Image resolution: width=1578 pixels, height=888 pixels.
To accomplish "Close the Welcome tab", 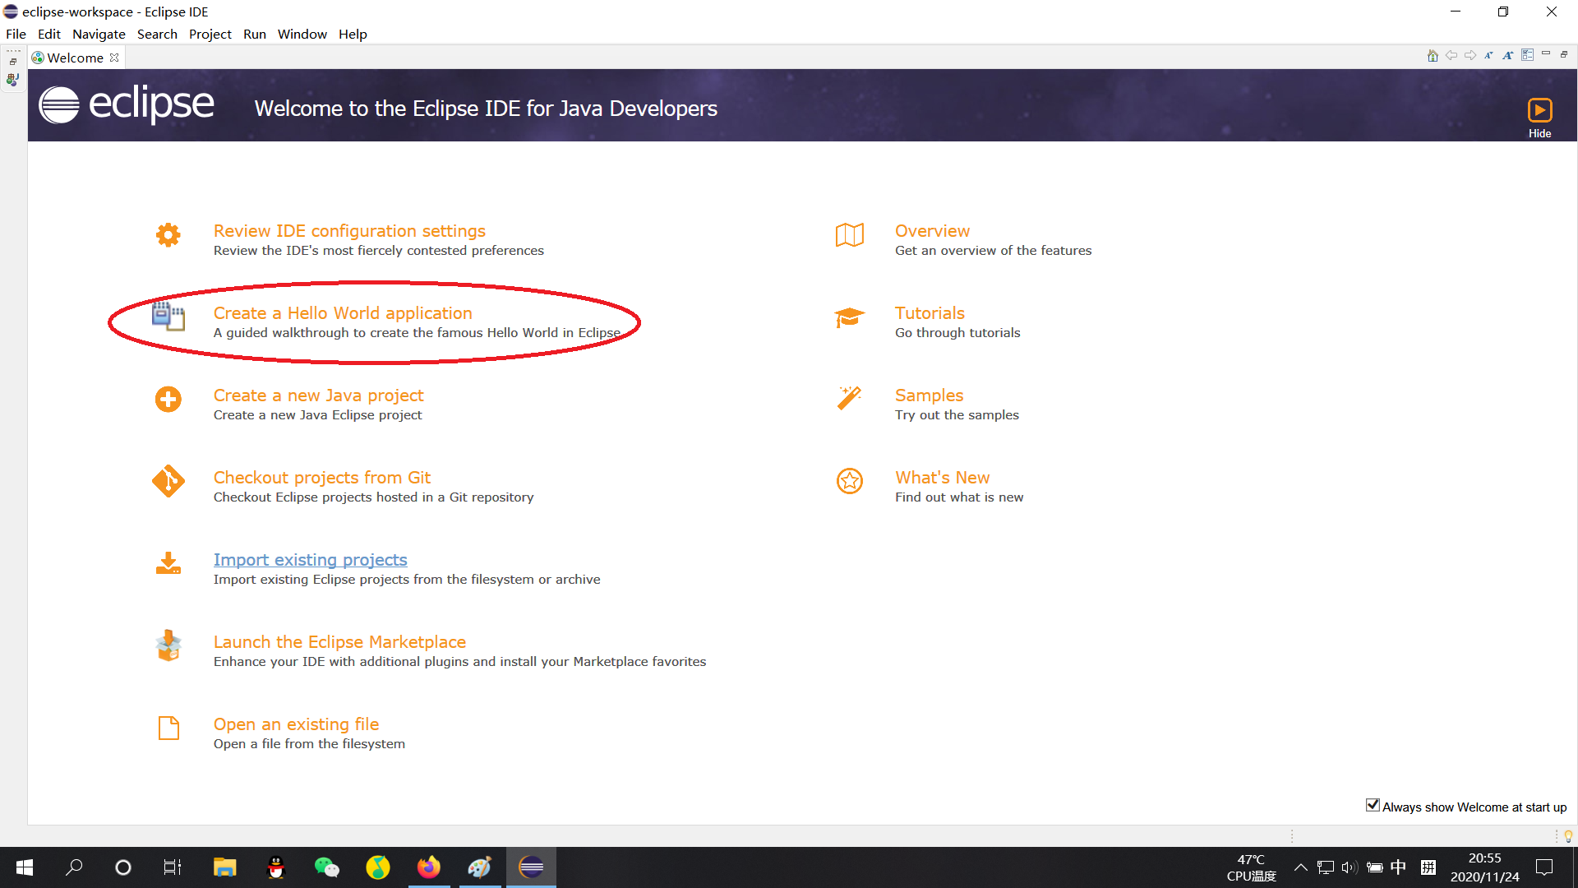I will [114, 58].
